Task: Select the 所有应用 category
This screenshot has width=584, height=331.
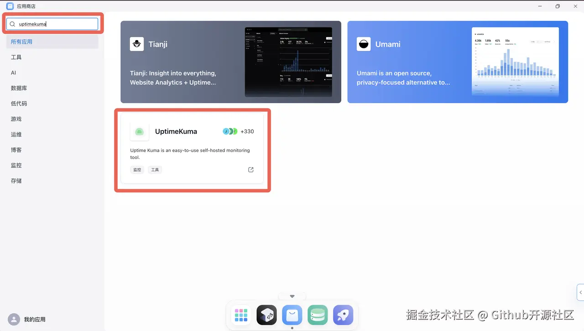Action: click(52, 42)
